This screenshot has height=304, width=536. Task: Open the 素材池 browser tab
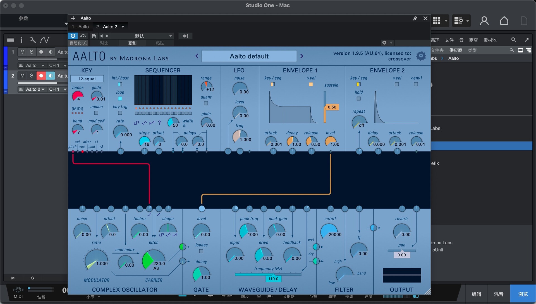pyautogui.click(x=490, y=40)
